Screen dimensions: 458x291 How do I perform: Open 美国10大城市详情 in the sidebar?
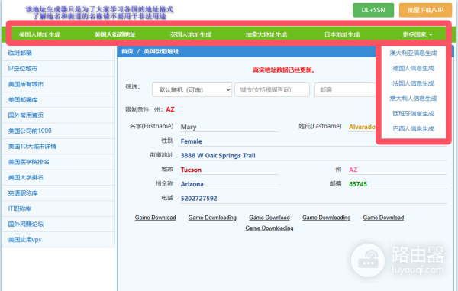[59, 147]
